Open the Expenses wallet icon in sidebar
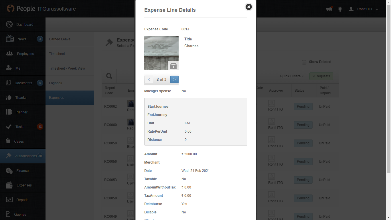Viewport: 391px width, 220px height. (9, 185)
